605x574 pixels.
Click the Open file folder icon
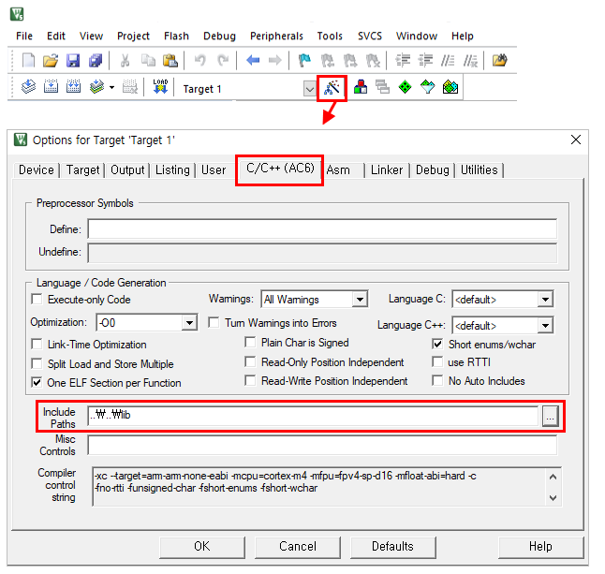click(x=51, y=61)
